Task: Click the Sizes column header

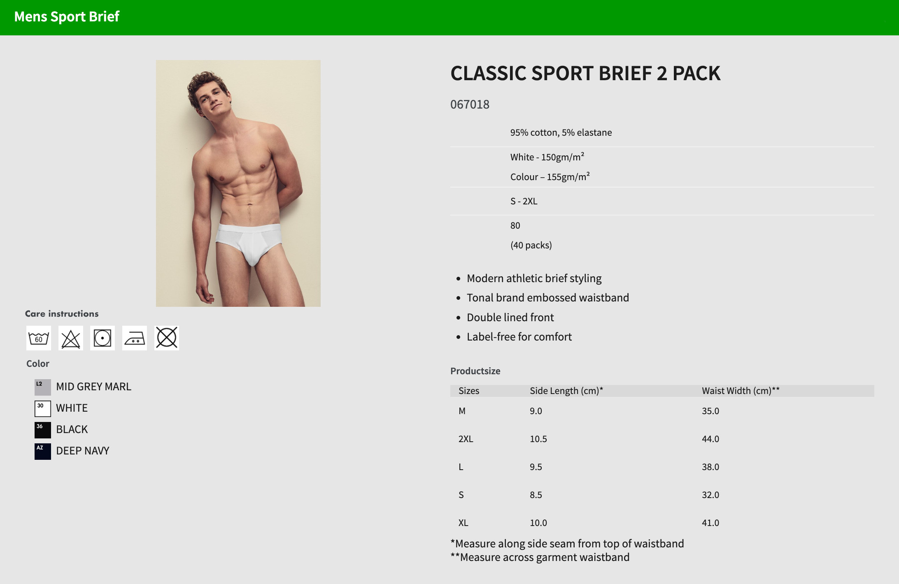Action: click(x=469, y=391)
